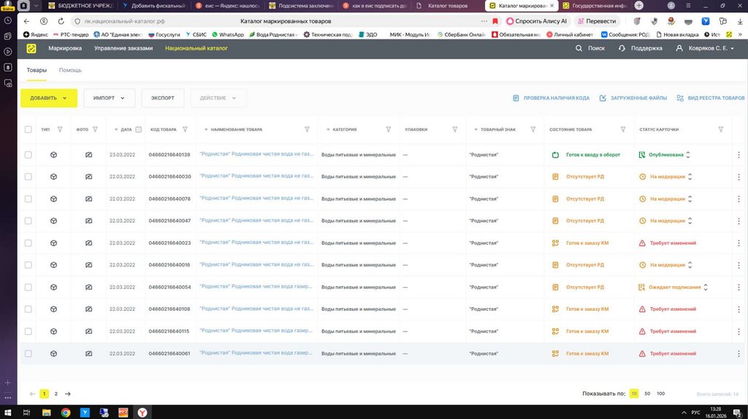Select checkbox for row 04660216640139

pyautogui.click(x=28, y=155)
